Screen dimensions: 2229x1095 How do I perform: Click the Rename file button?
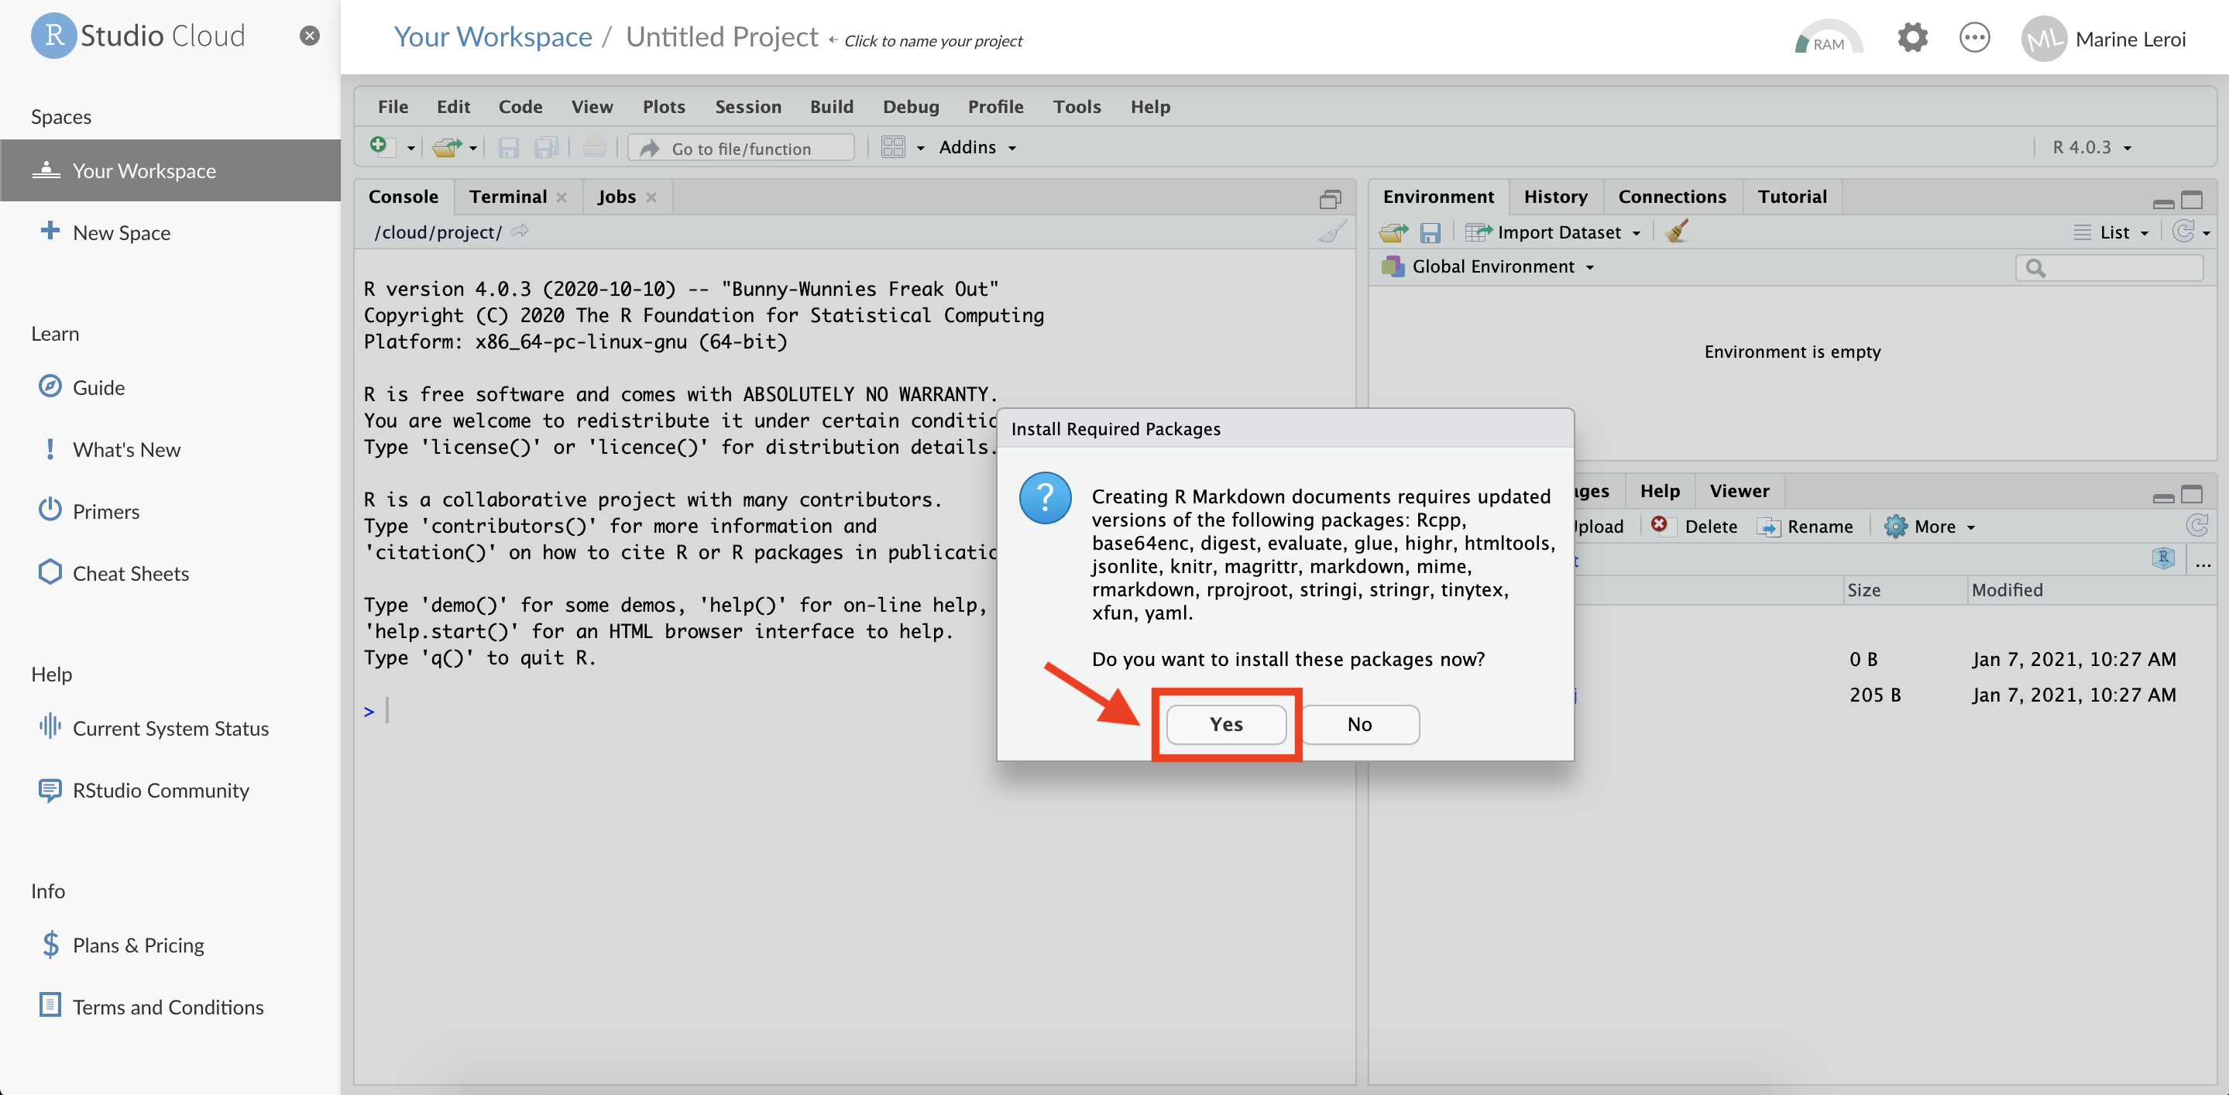click(x=1805, y=526)
